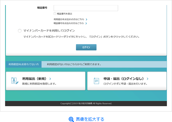Click the Copyright(C)2019 footer text
This screenshot has width=172, height=122.
[x=86, y=103]
